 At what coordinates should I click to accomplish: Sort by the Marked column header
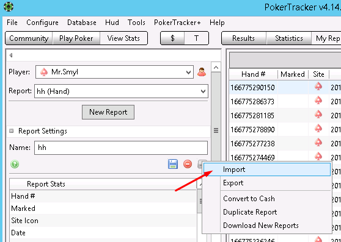point(293,74)
